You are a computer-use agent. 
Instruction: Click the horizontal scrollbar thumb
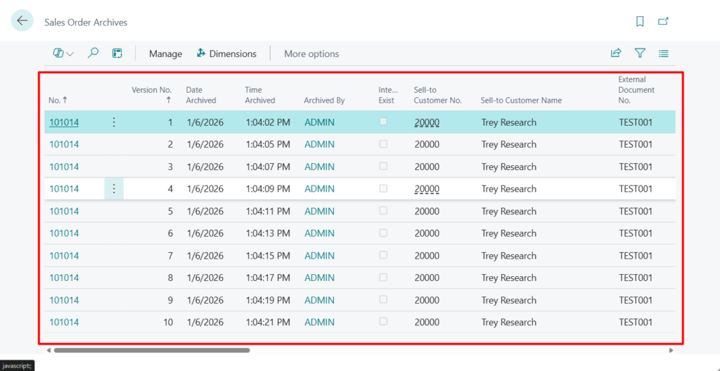[151, 350]
